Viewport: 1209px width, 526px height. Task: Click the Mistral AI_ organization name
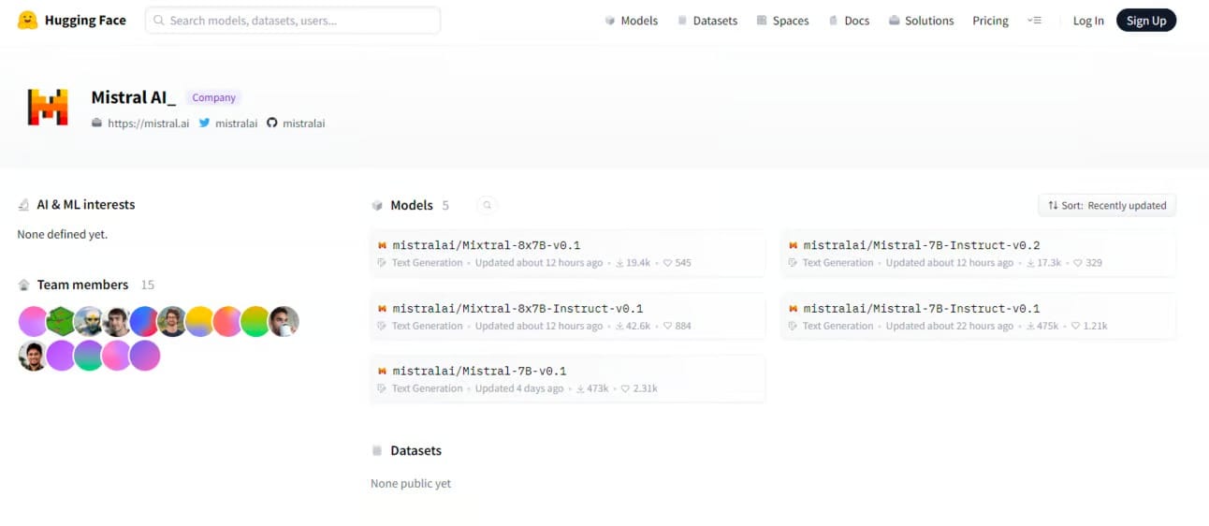133,97
